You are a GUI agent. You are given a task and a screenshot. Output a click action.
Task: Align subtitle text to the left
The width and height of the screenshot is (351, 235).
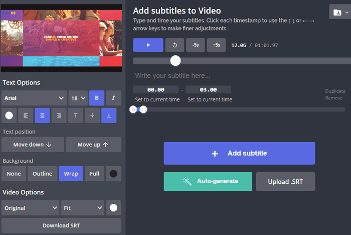(x=26, y=115)
